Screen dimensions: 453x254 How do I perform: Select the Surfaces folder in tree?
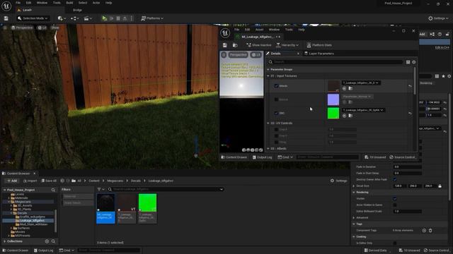(23, 228)
